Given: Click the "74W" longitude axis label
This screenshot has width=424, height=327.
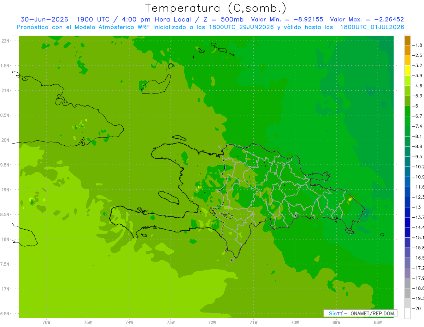Looking at the screenshot, I should (x=129, y=322).
